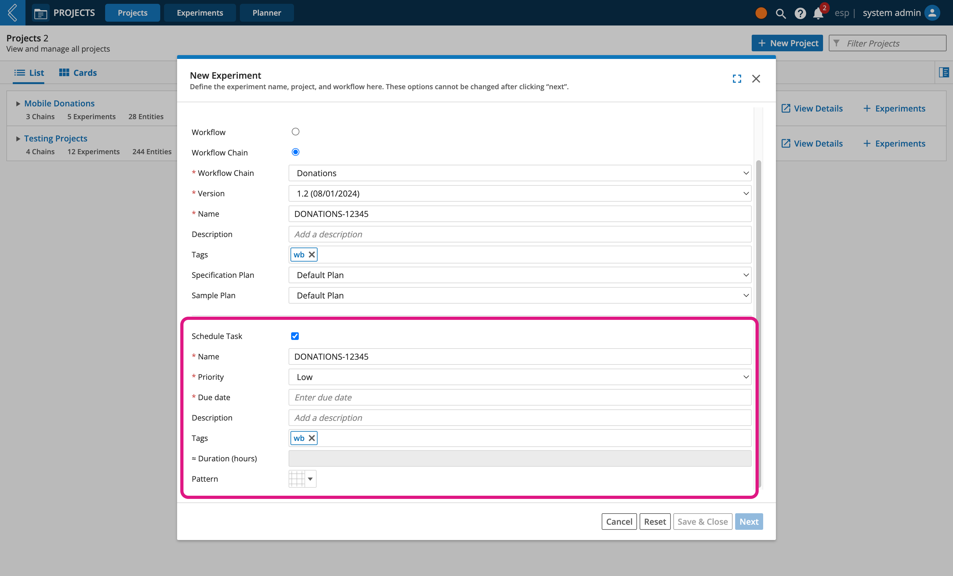The image size is (953, 576).
Task: Click the Duration (hours) field
Action: [520, 458]
